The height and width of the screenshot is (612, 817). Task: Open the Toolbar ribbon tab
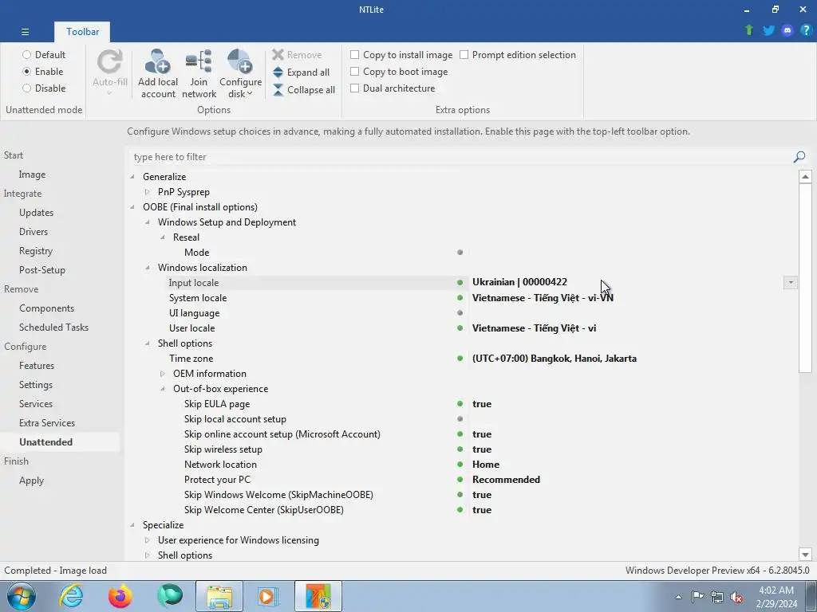82,32
